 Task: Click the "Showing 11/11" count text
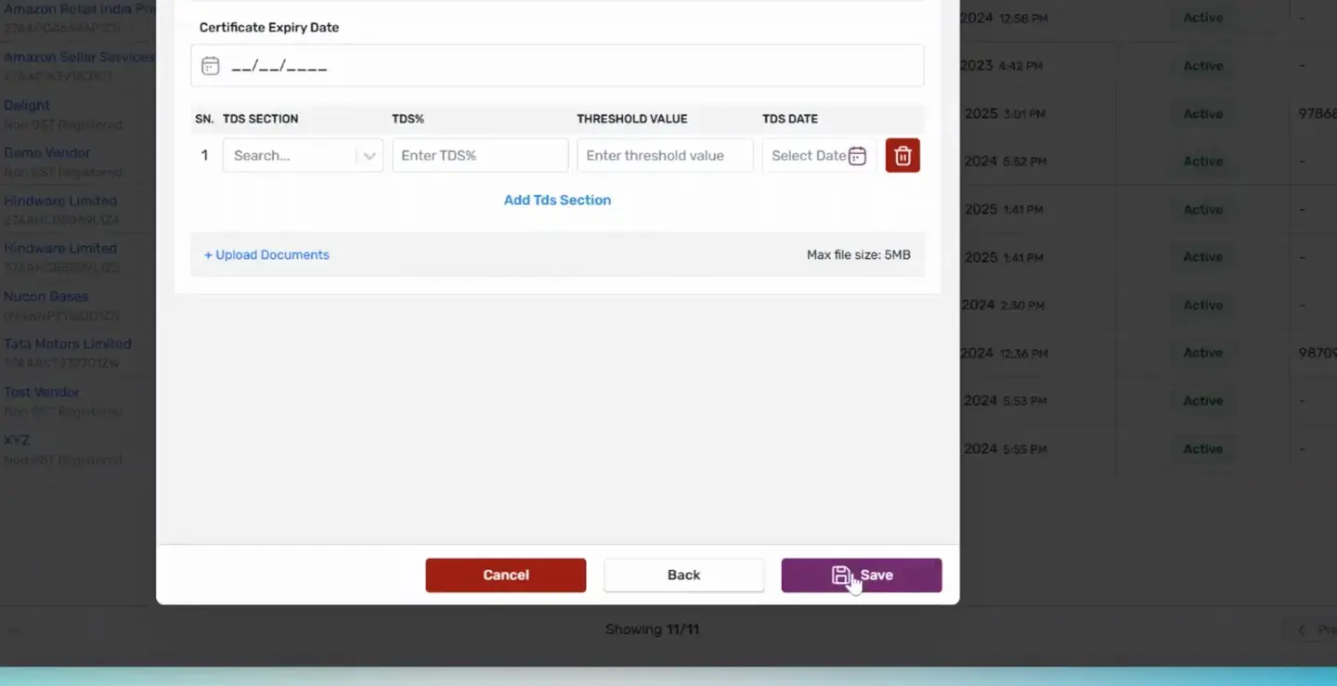pos(652,629)
